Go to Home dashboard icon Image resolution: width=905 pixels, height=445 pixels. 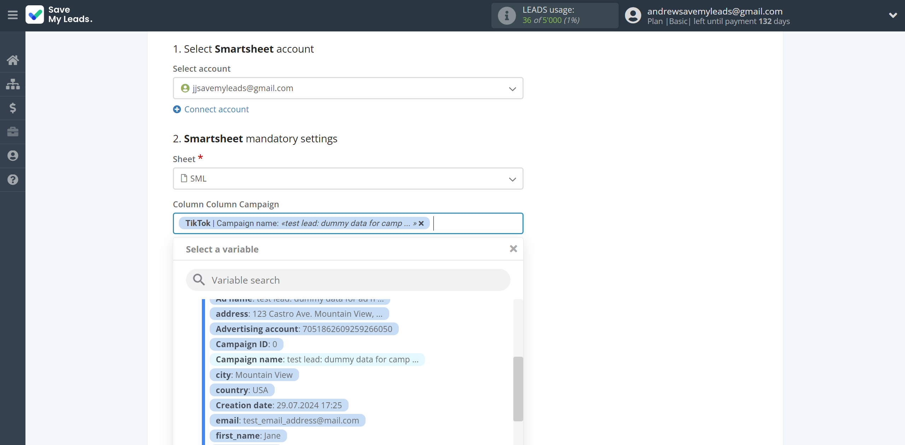tap(13, 60)
